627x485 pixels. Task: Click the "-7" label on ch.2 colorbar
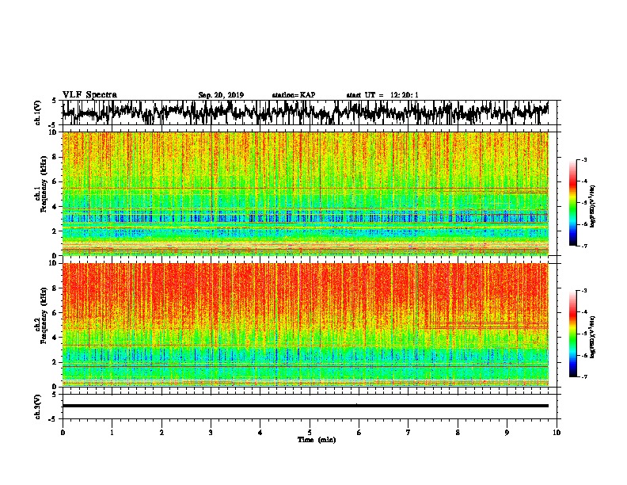coord(584,376)
